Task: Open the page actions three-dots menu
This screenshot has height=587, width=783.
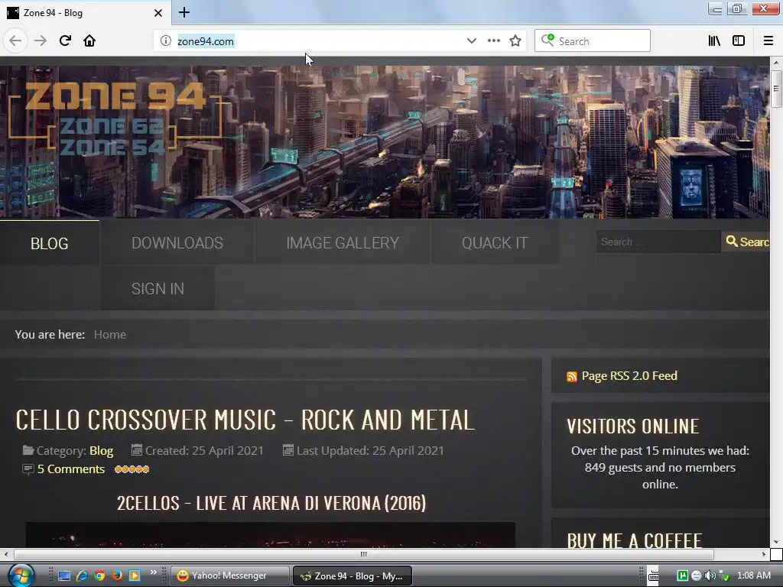Action: pyautogui.click(x=493, y=41)
